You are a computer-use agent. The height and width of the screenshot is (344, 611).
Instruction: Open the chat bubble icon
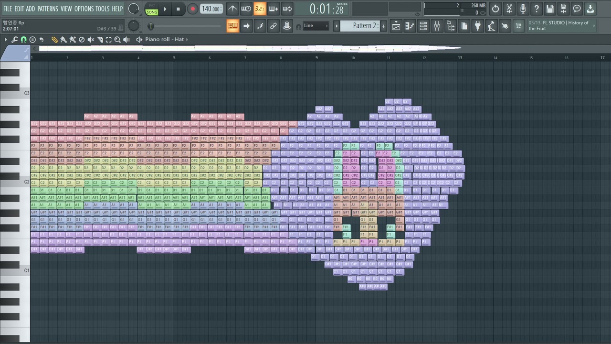pos(577,9)
